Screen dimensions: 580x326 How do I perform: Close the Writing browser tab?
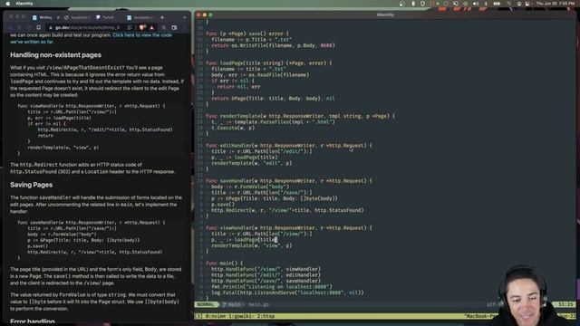(x=58, y=17)
